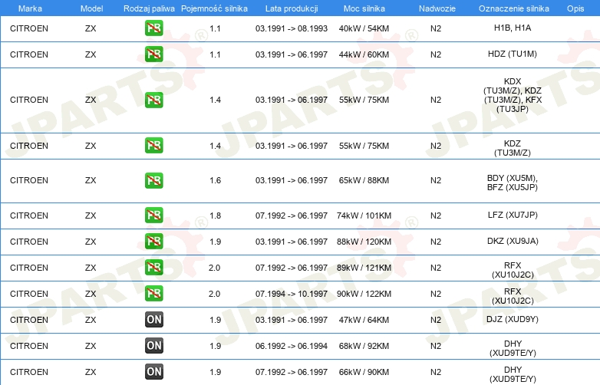Screen dimensions: 600x385
Task: Click production years 03.1991 -> 08.1993
Action: coord(292,28)
